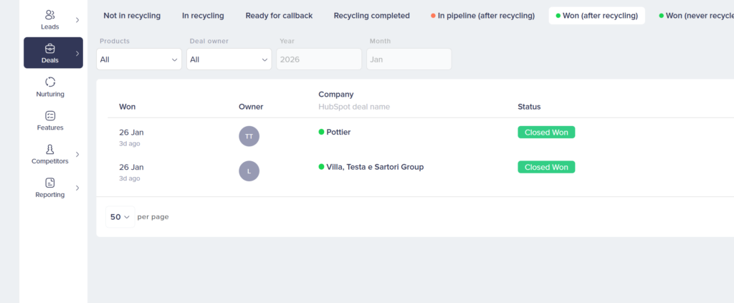Click the TT owner avatar
734x303 pixels.
coord(249,136)
